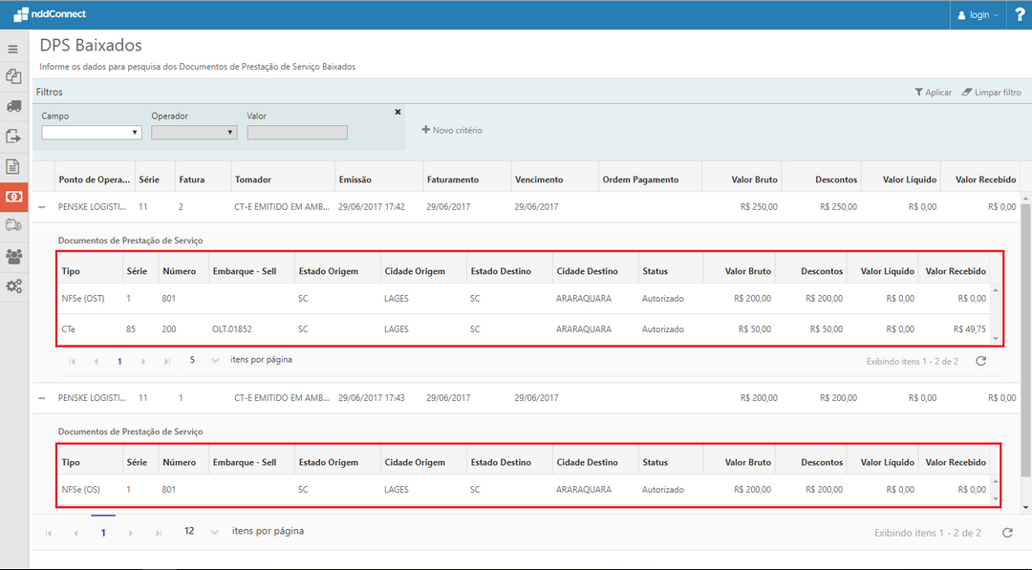
Task: Click Limpar filtro button
Action: pyautogui.click(x=991, y=93)
